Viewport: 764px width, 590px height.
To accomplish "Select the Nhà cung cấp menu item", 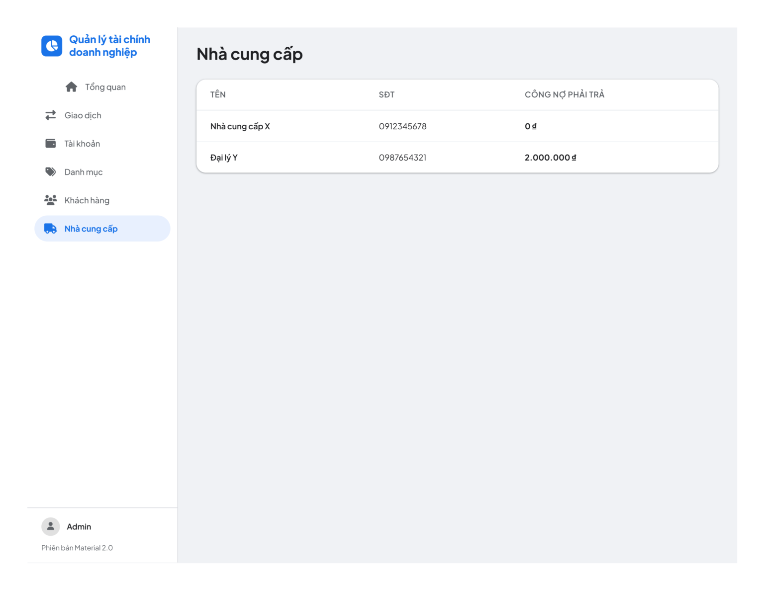I will 102,229.
